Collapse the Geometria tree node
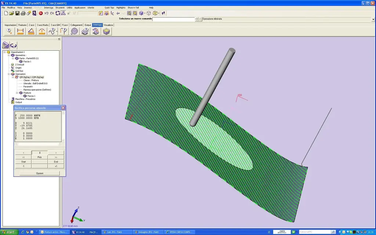The width and height of the screenshot is (376, 235). 9,55
